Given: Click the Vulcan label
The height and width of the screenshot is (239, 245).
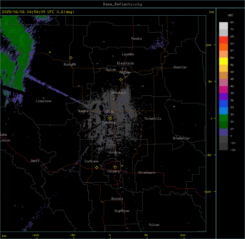Looking at the screenshot, I should pos(154,225).
